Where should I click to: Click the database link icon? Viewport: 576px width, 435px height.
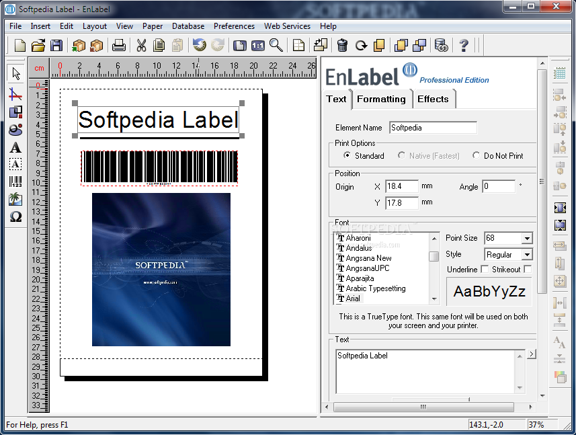[441, 46]
